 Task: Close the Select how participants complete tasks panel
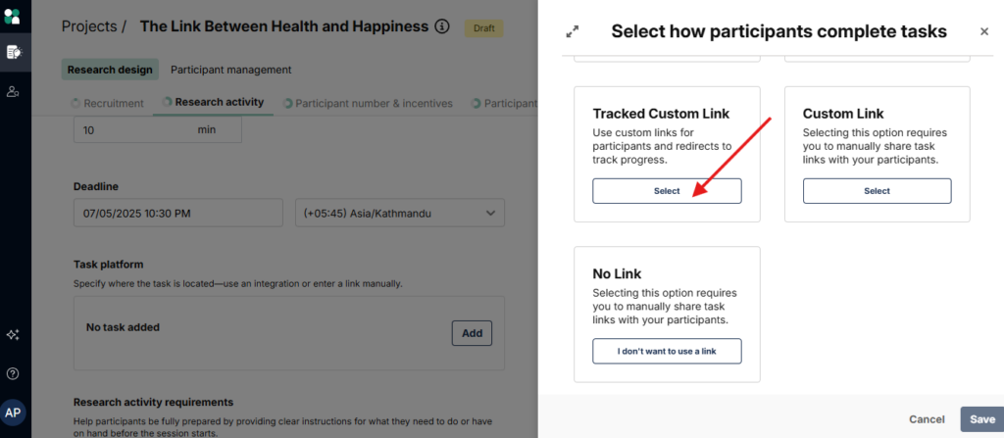(984, 31)
